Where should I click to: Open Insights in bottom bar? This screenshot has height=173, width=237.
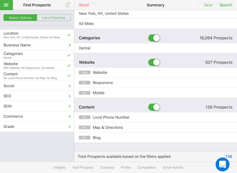point(59,167)
